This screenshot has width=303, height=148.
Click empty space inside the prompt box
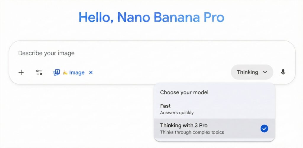163,62
